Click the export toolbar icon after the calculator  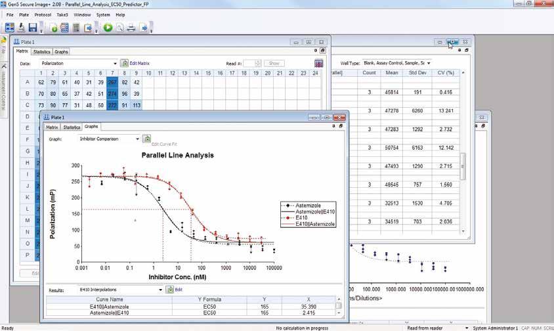(87, 28)
